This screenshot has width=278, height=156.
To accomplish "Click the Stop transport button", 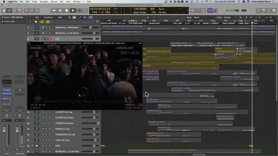I will point(66,10).
